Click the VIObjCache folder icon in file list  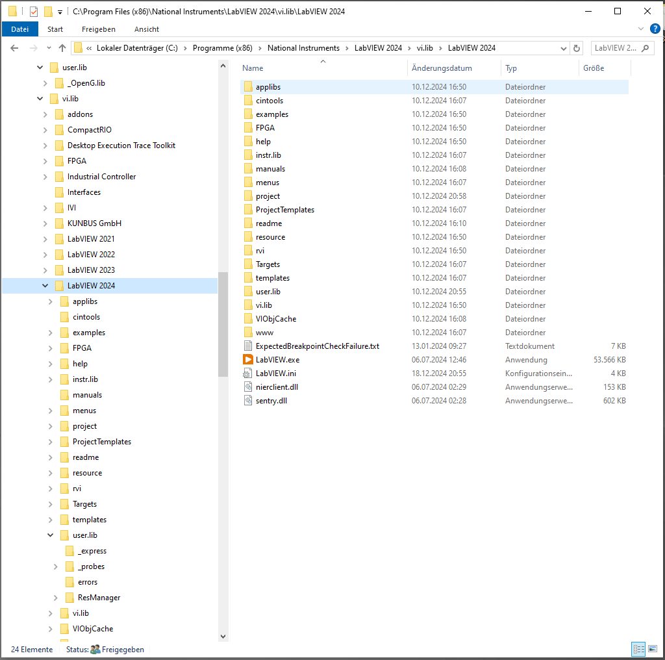[x=248, y=319]
